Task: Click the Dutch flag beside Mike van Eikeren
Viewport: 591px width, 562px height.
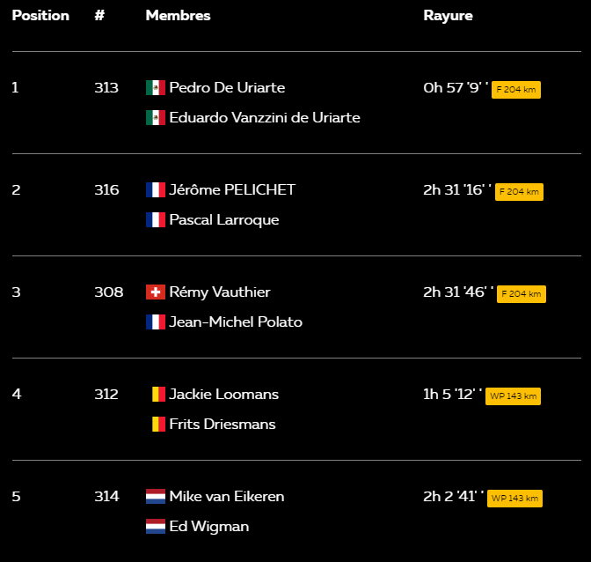Action: click(x=156, y=496)
